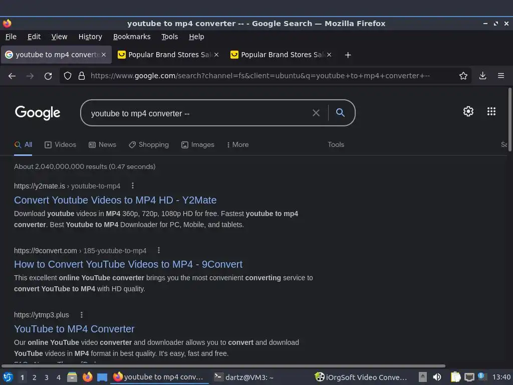The height and width of the screenshot is (385, 513).
Task: Open the Help menu
Action: click(x=196, y=37)
